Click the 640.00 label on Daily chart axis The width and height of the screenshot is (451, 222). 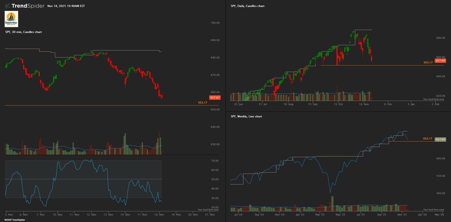440,76
